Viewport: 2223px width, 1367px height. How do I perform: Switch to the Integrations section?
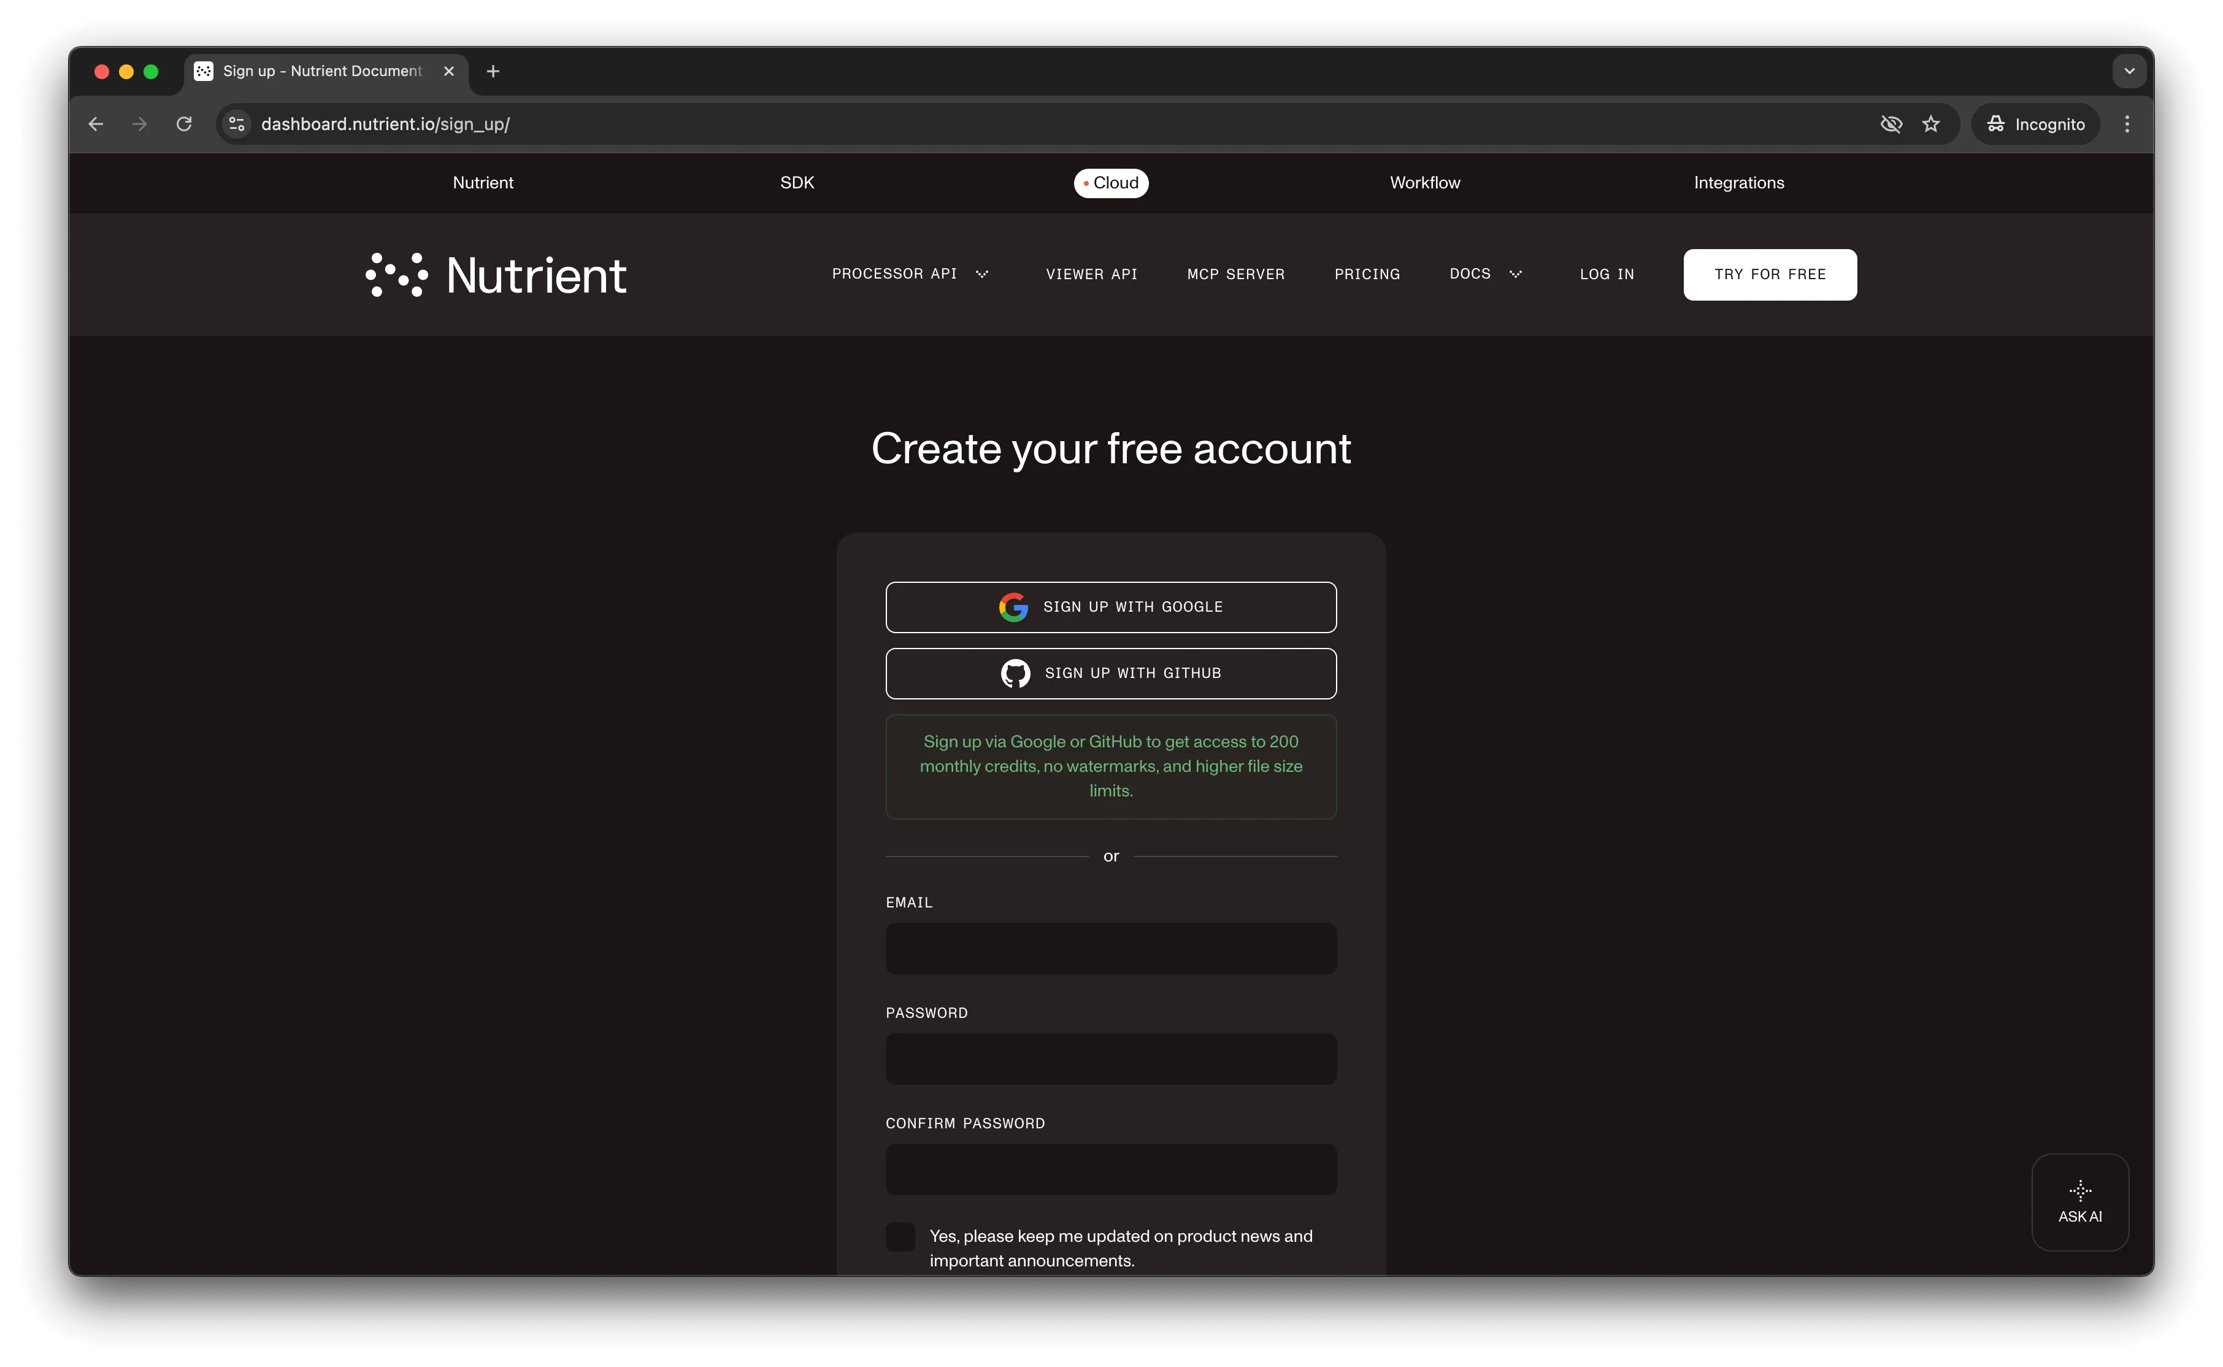(1738, 183)
